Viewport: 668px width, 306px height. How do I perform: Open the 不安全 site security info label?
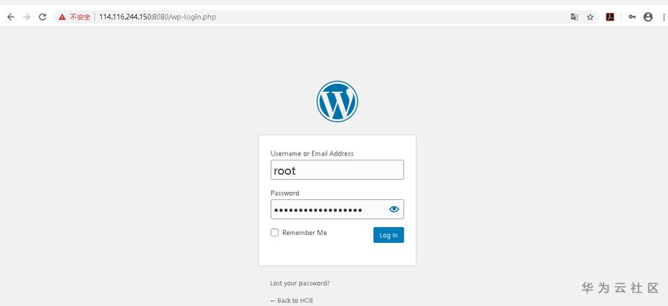[x=80, y=17]
